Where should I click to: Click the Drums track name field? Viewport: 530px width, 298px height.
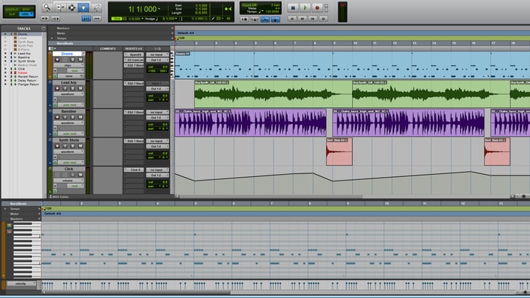pos(67,54)
